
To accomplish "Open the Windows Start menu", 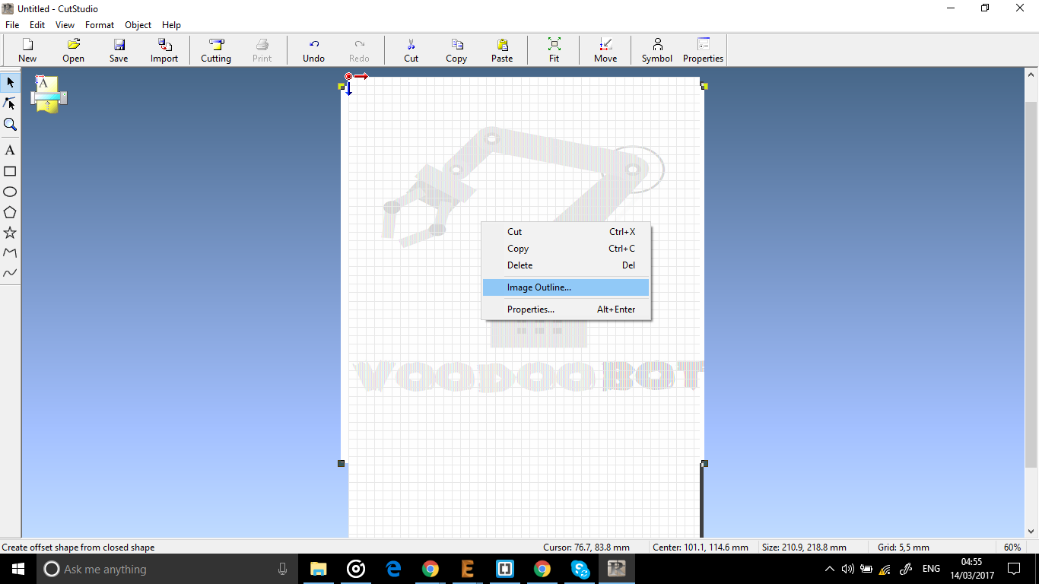I will (x=18, y=569).
